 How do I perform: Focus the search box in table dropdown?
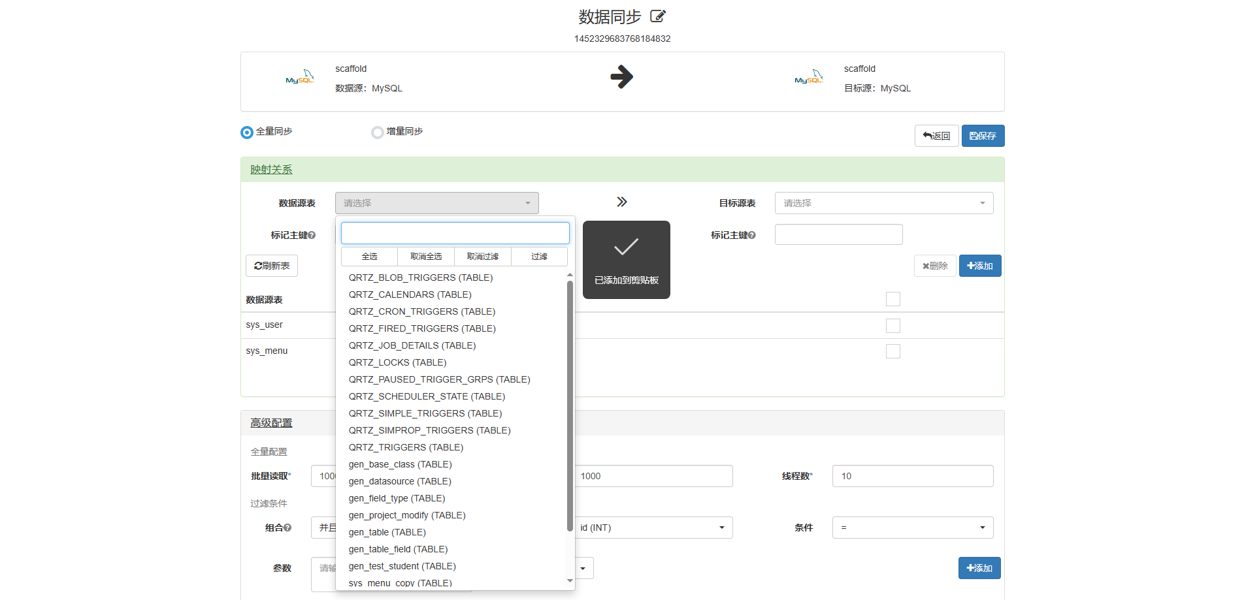pyautogui.click(x=455, y=233)
